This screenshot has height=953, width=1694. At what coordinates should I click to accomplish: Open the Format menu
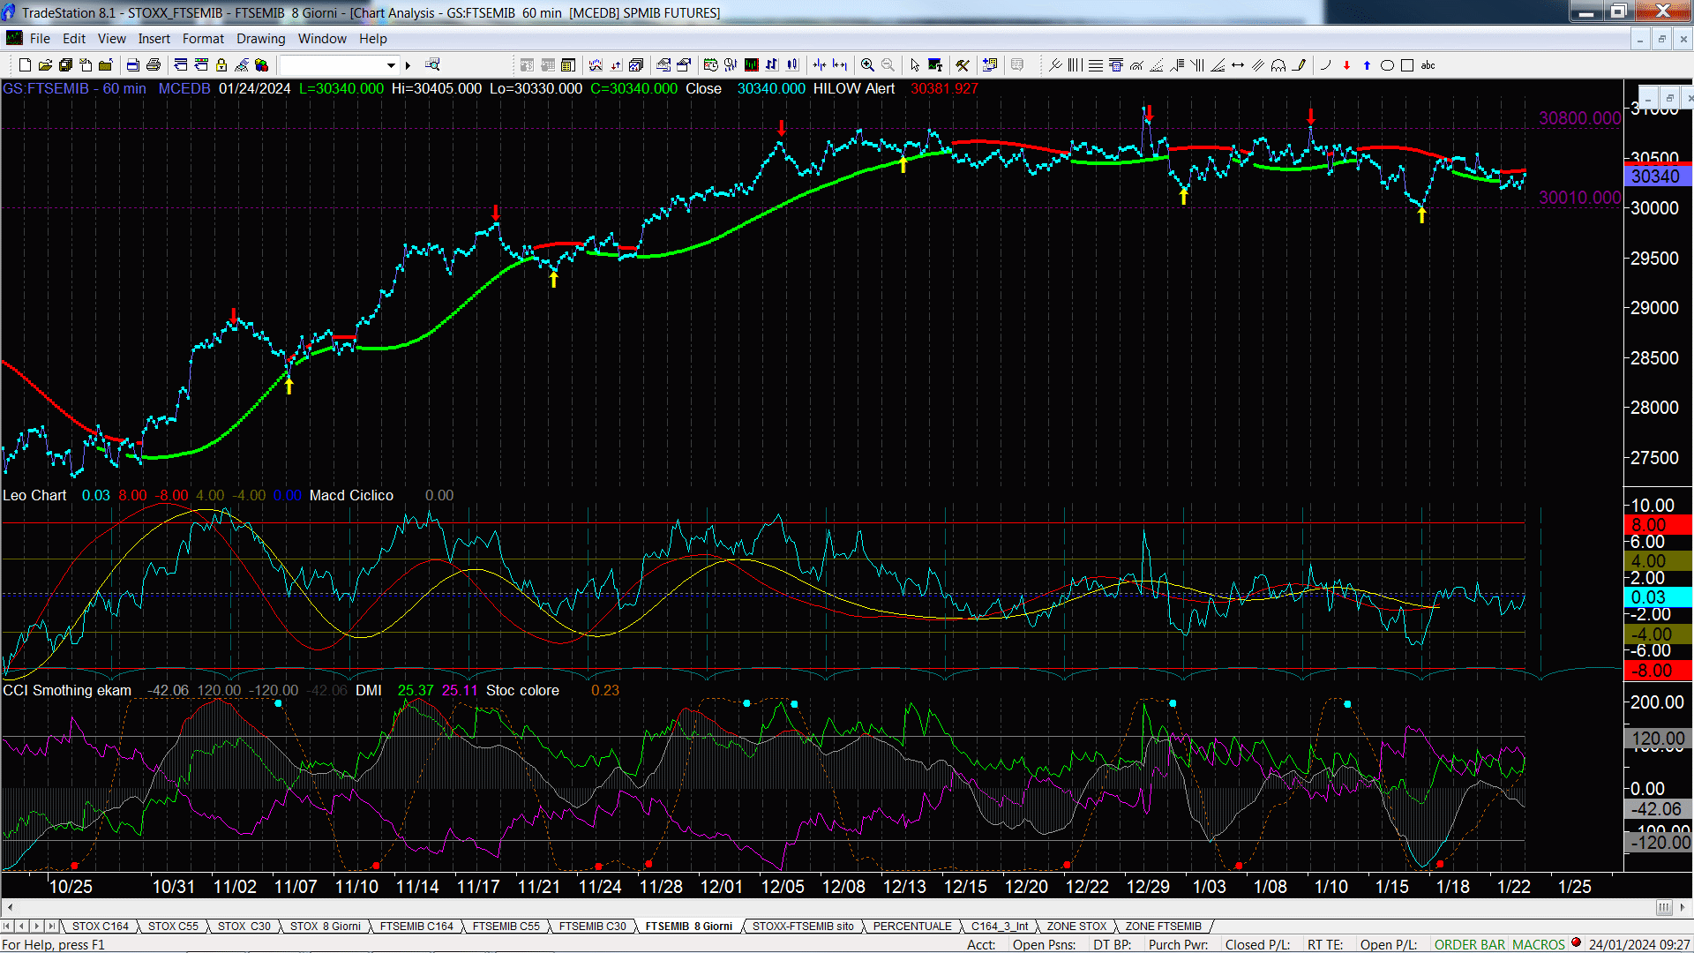[x=203, y=39]
